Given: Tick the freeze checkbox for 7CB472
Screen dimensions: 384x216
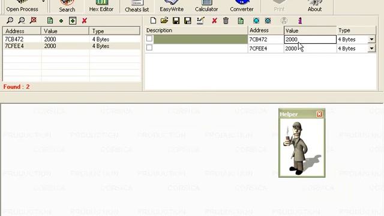Looking at the screenshot, I should (x=149, y=38).
